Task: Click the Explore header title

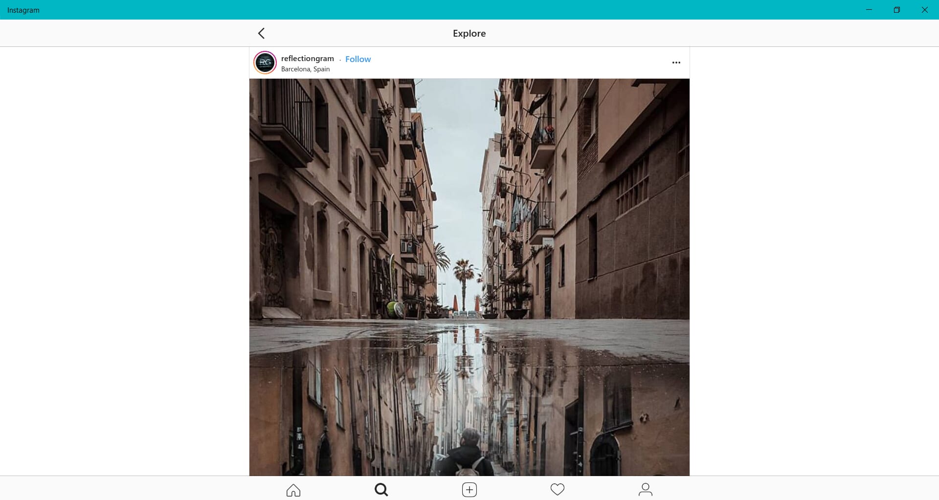Action: pyautogui.click(x=469, y=33)
